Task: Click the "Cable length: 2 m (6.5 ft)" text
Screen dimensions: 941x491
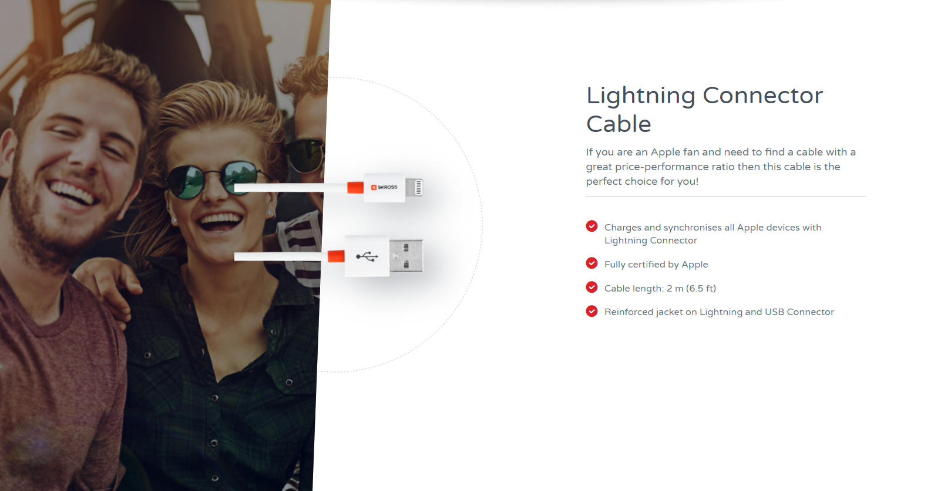Action: (x=660, y=289)
